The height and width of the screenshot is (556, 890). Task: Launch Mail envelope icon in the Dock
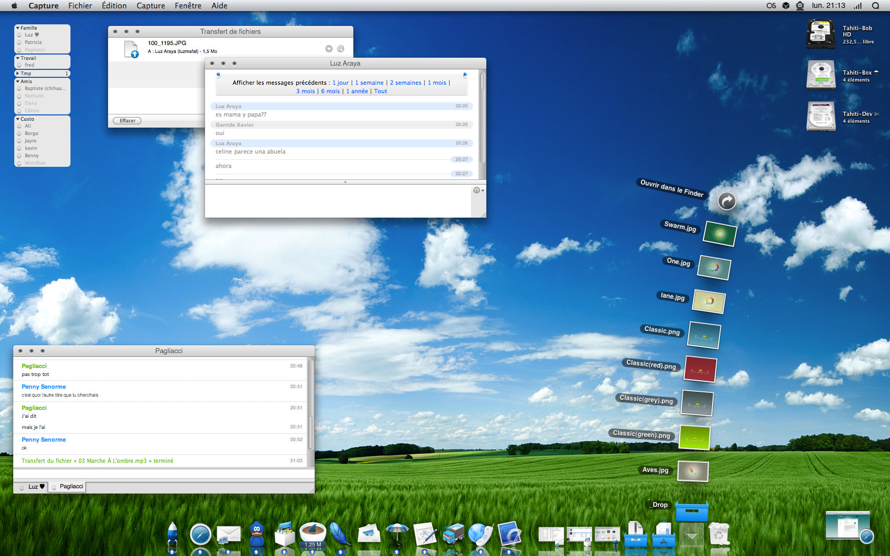tap(229, 535)
